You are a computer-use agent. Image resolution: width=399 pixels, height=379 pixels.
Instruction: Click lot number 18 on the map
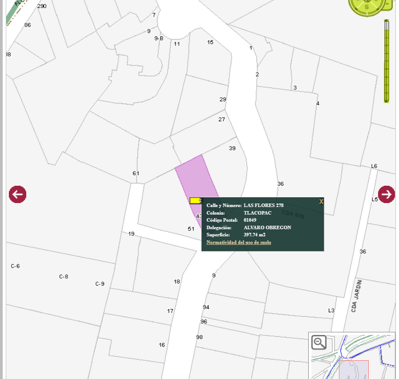coord(177,282)
